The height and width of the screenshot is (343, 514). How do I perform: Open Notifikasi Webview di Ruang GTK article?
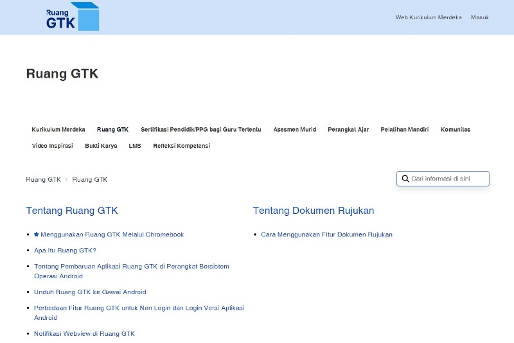84,333
